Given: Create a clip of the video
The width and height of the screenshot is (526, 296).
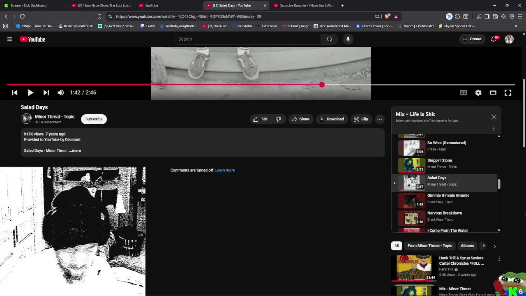Looking at the screenshot, I should (x=361, y=119).
